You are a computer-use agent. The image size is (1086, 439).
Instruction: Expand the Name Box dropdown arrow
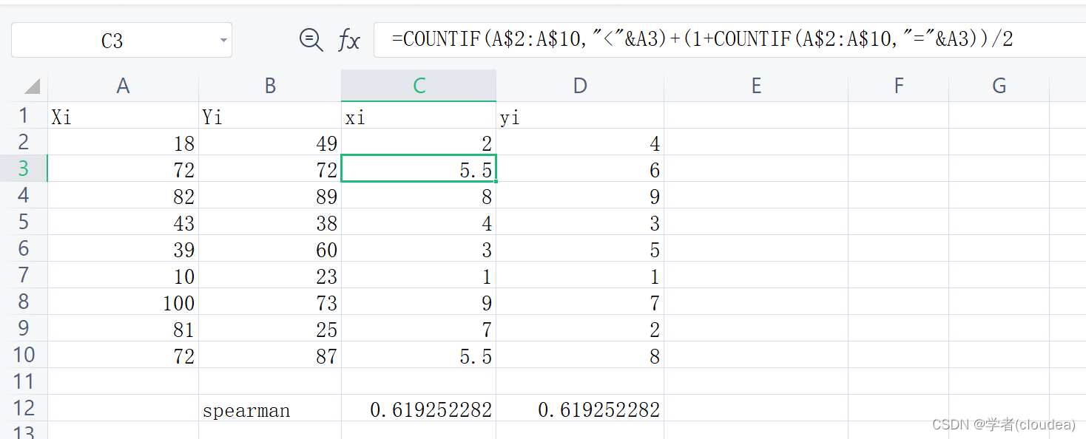(223, 41)
